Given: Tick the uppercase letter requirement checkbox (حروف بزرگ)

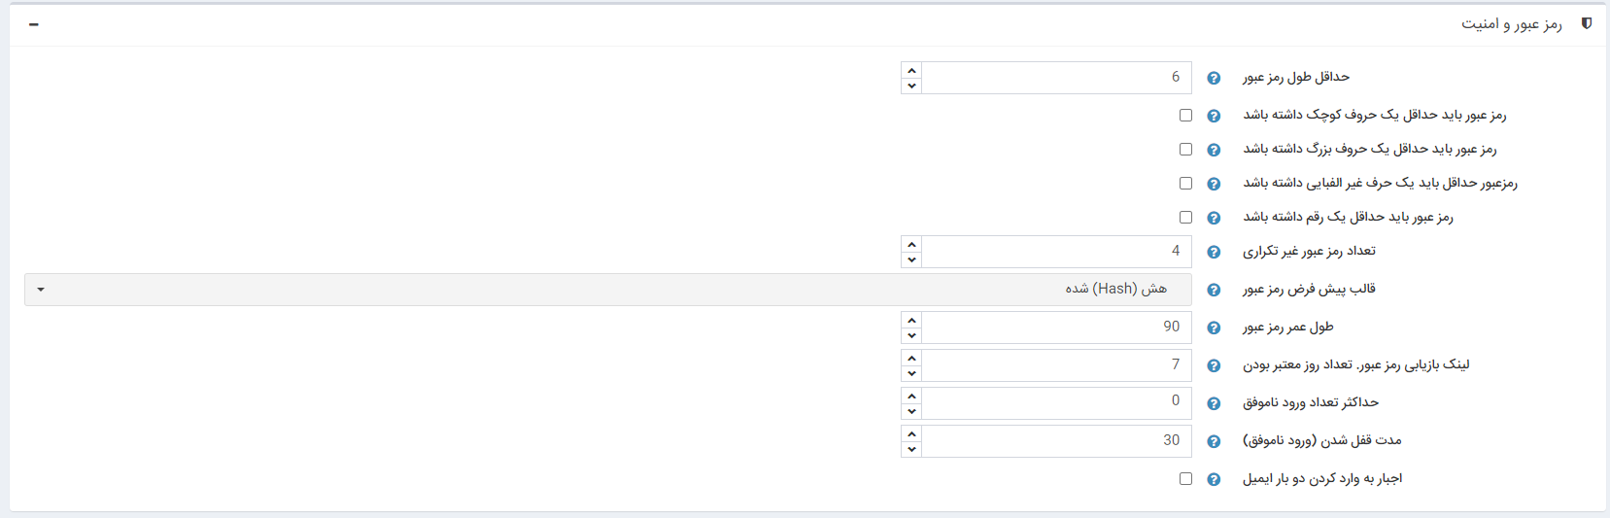Looking at the screenshot, I should (x=1185, y=149).
